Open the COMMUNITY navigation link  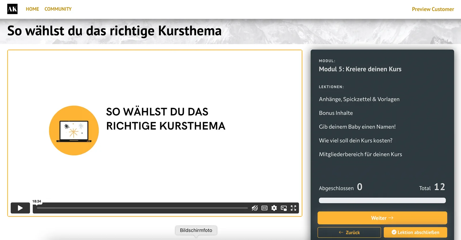pos(58,9)
